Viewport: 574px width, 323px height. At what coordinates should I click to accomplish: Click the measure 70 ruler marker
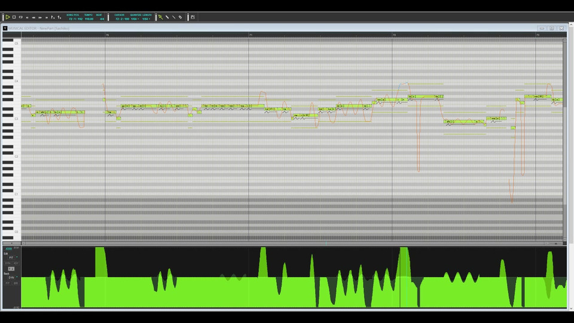[107, 35]
